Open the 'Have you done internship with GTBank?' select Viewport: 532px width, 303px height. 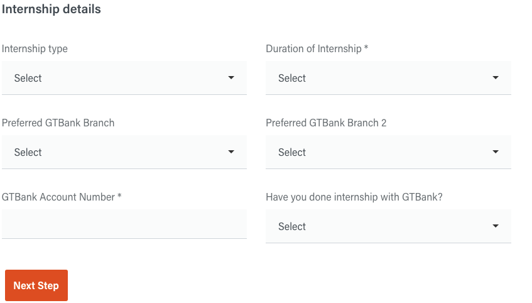(388, 226)
